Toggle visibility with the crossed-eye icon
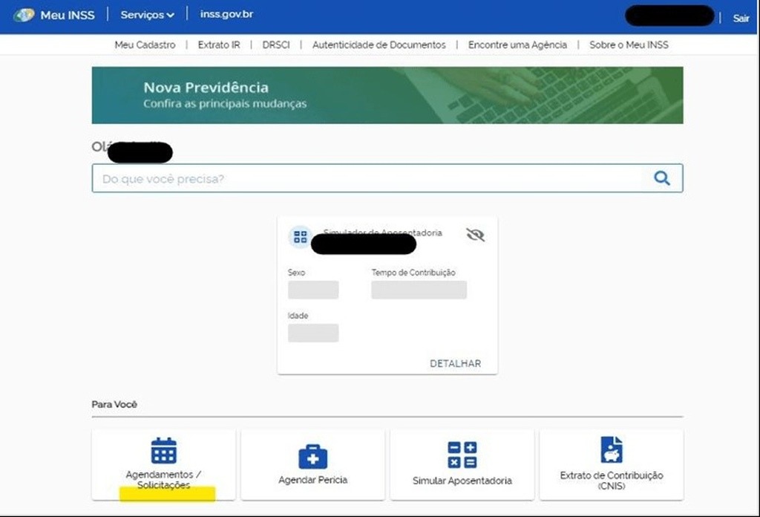Screen dimensions: 760x517 pyautogui.click(x=475, y=235)
